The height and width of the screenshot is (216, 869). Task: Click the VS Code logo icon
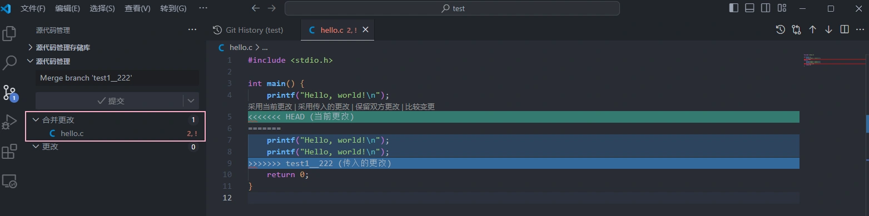(6, 8)
